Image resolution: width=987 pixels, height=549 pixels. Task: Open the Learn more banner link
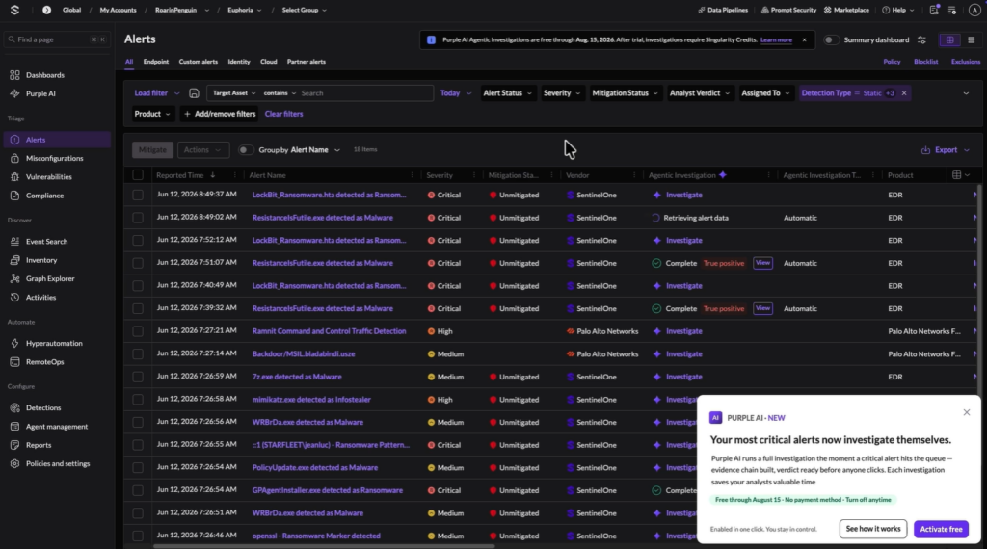776,40
